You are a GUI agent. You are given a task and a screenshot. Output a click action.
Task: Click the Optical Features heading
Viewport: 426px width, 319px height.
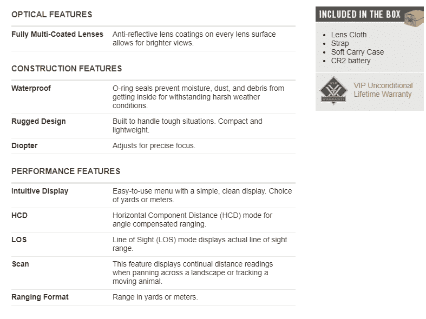(51, 15)
